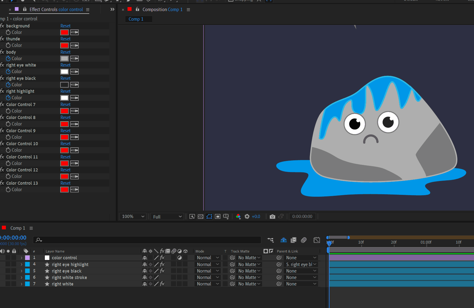
Task: Open the timeline graph editor icon
Action: coord(317,240)
